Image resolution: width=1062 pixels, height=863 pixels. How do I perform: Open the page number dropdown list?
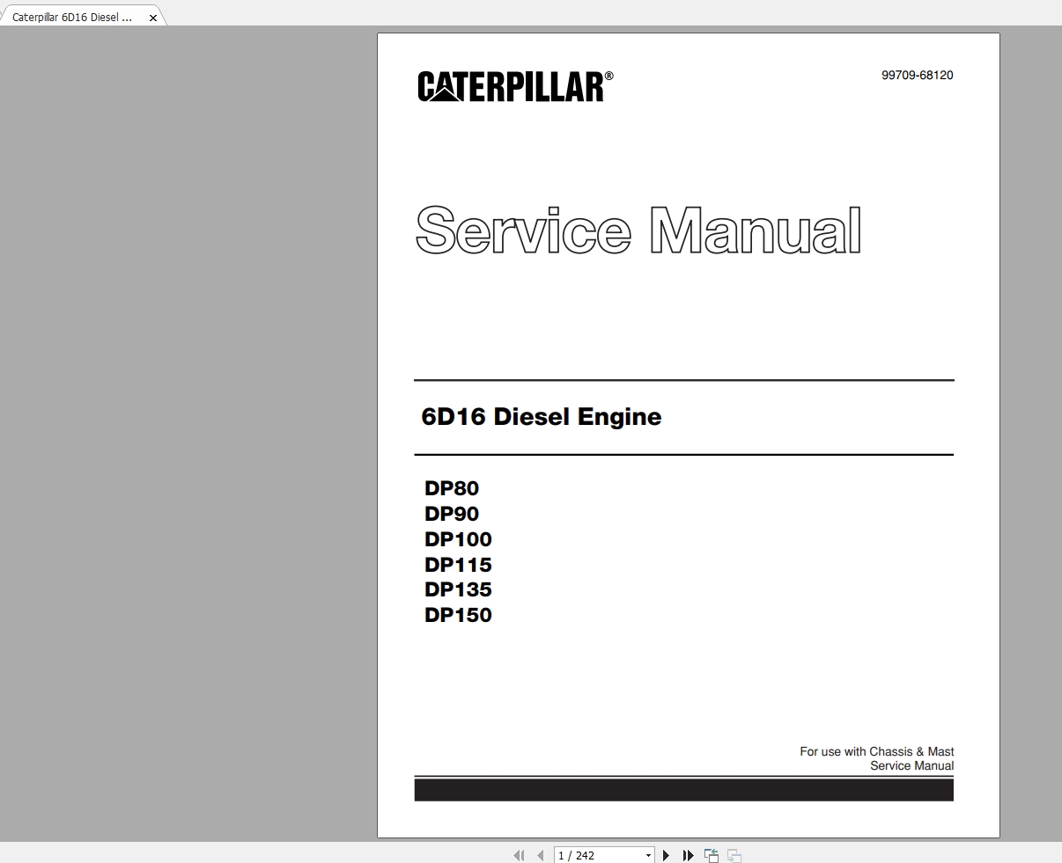pos(648,854)
